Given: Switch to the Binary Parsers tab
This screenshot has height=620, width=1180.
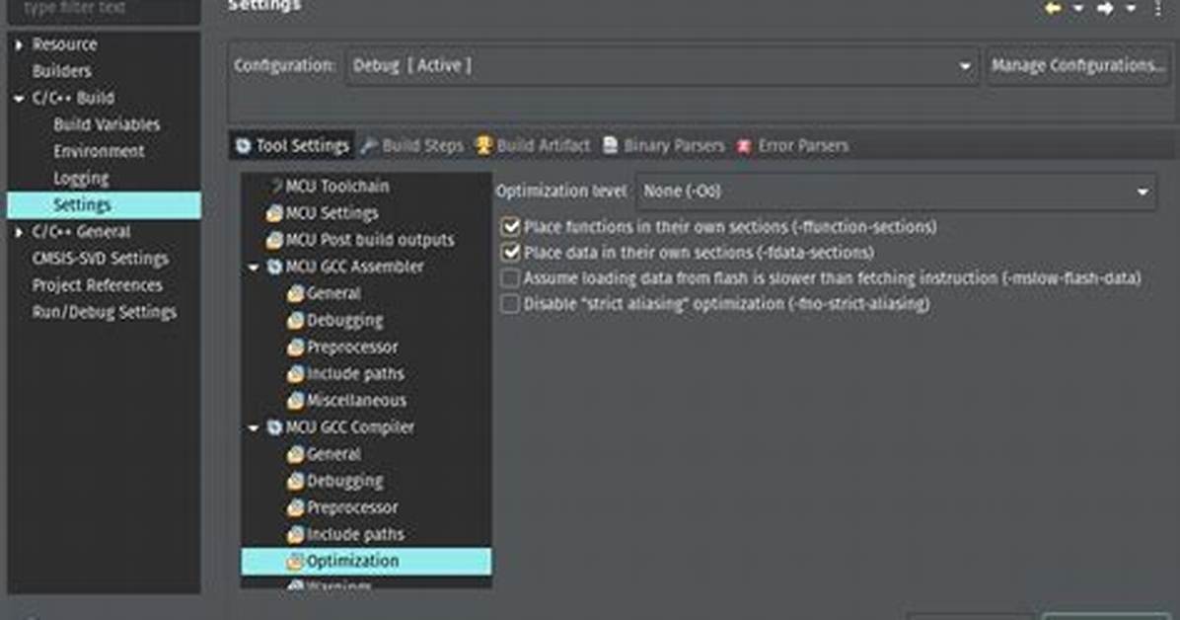Looking at the screenshot, I should tap(663, 145).
